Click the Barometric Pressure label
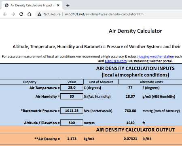This screenshot has height=146, width=182. [40, 111]
